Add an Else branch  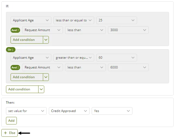pyautogui.click(x=9, y=133)
